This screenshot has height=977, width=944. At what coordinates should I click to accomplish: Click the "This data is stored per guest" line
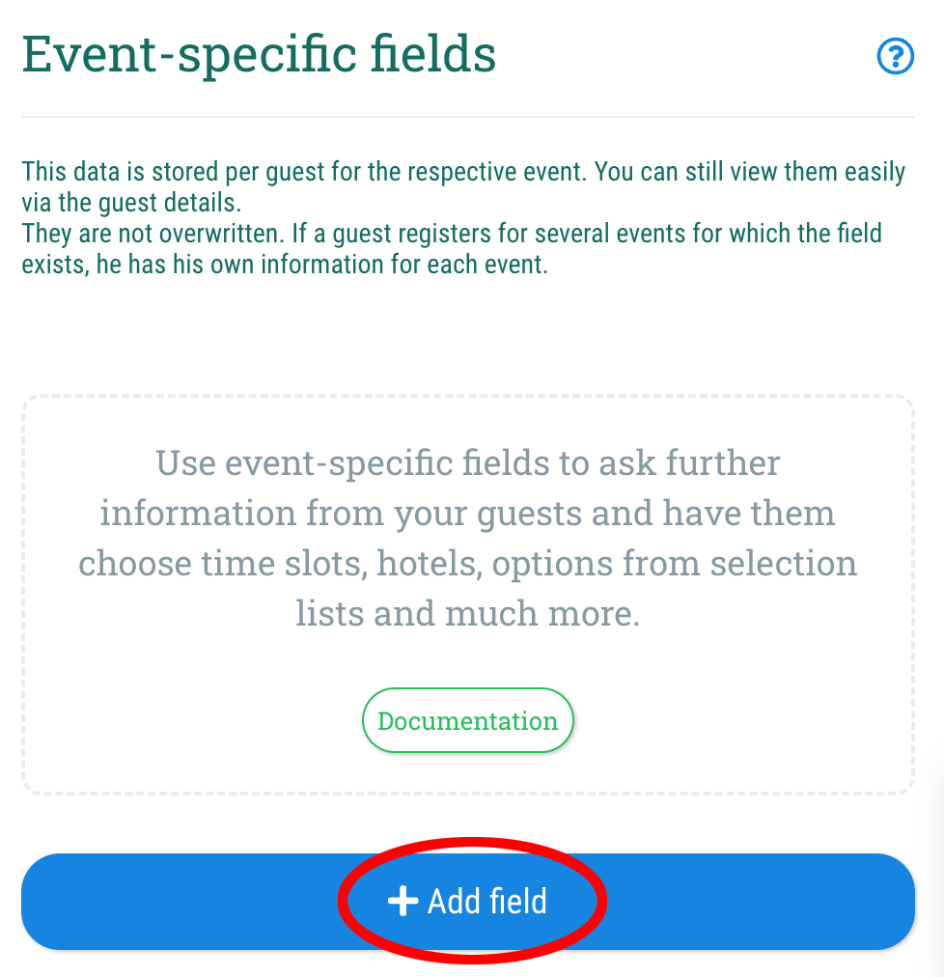click(463, 172)
